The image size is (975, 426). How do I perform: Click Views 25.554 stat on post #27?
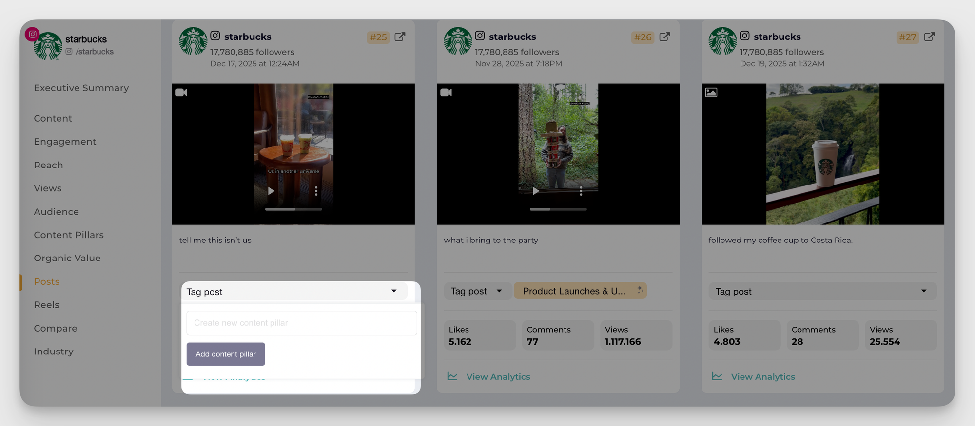901,335
